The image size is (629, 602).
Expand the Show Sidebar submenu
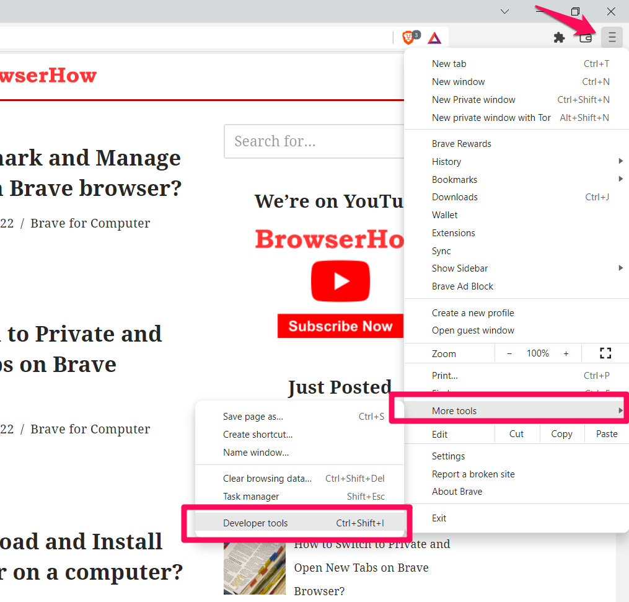(517, 268)
